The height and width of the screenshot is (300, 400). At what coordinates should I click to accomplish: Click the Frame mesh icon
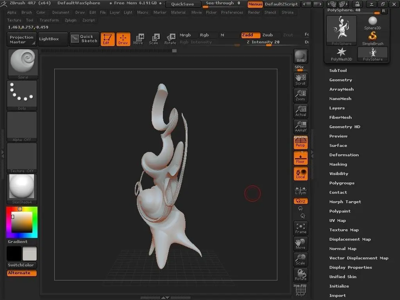pos(300,228)
